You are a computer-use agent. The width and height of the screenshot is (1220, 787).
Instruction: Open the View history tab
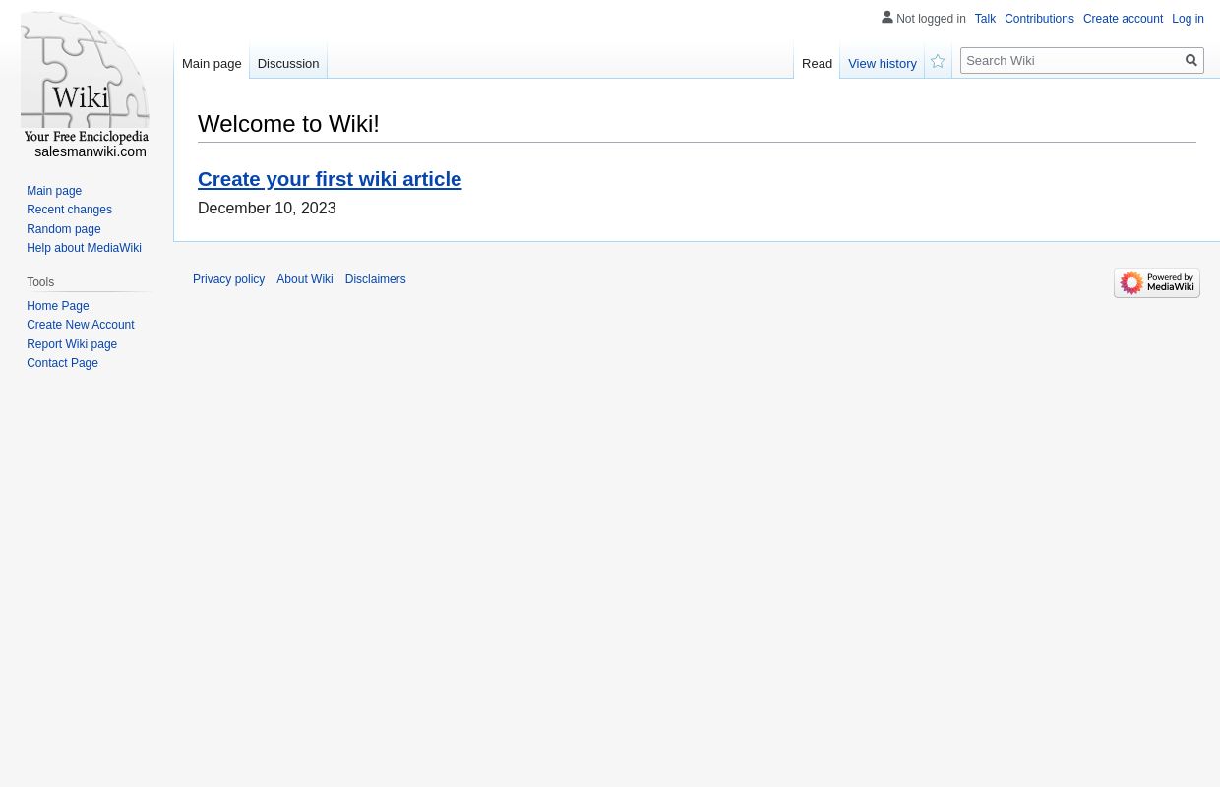coord(883,63)
